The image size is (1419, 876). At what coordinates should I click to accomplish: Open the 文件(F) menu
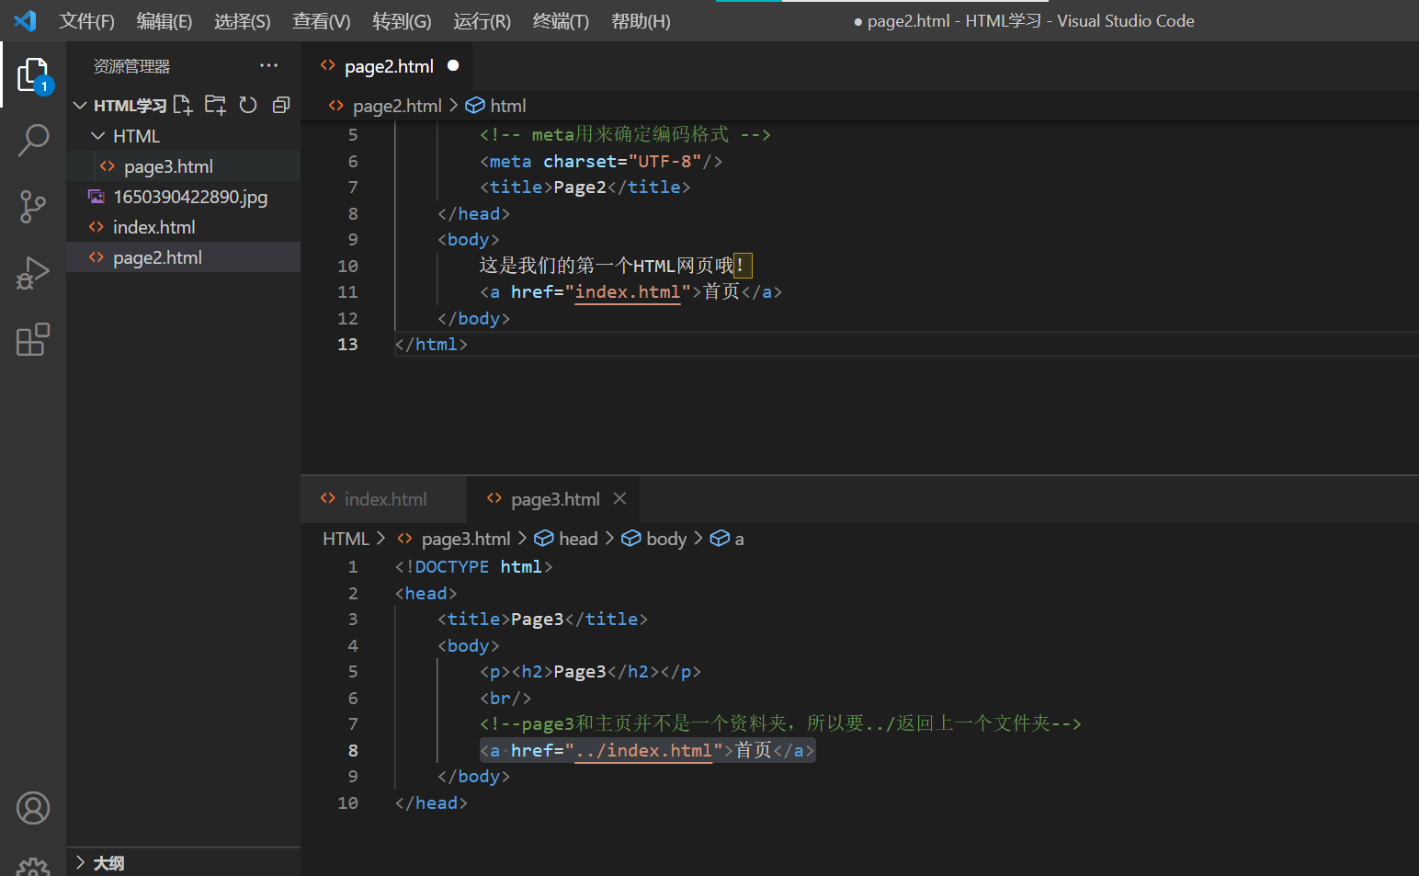point(86,21)
